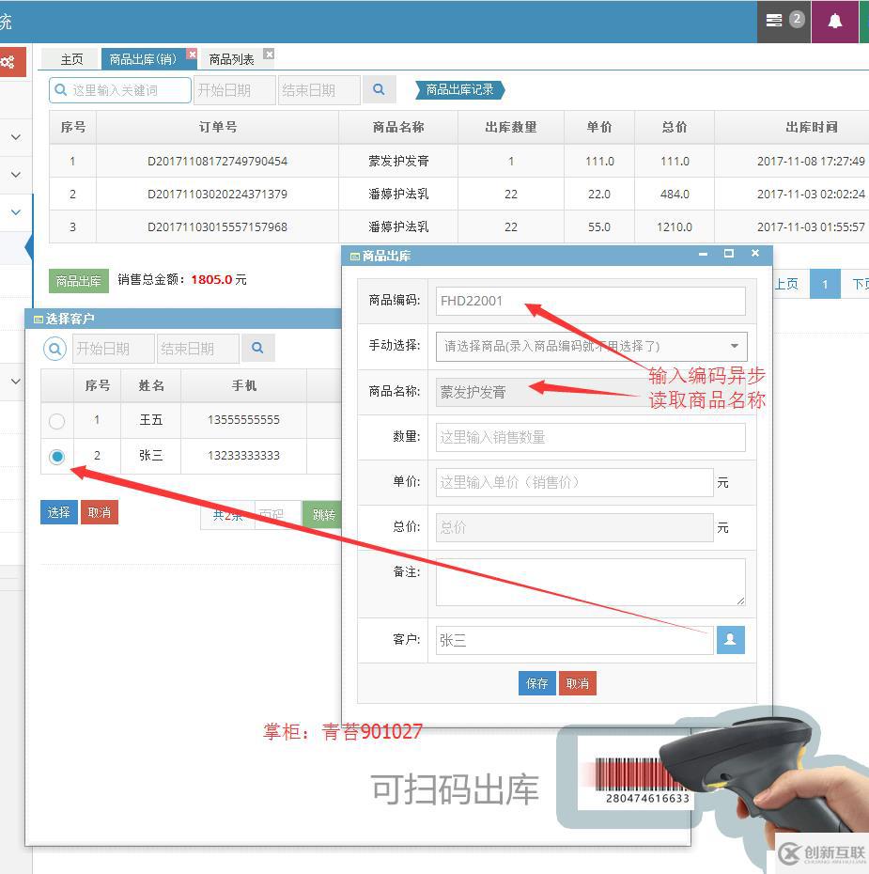Click timestamp 2017-11-08 17:27:49
The image size is (869, 874).
[x=811, y=161]
